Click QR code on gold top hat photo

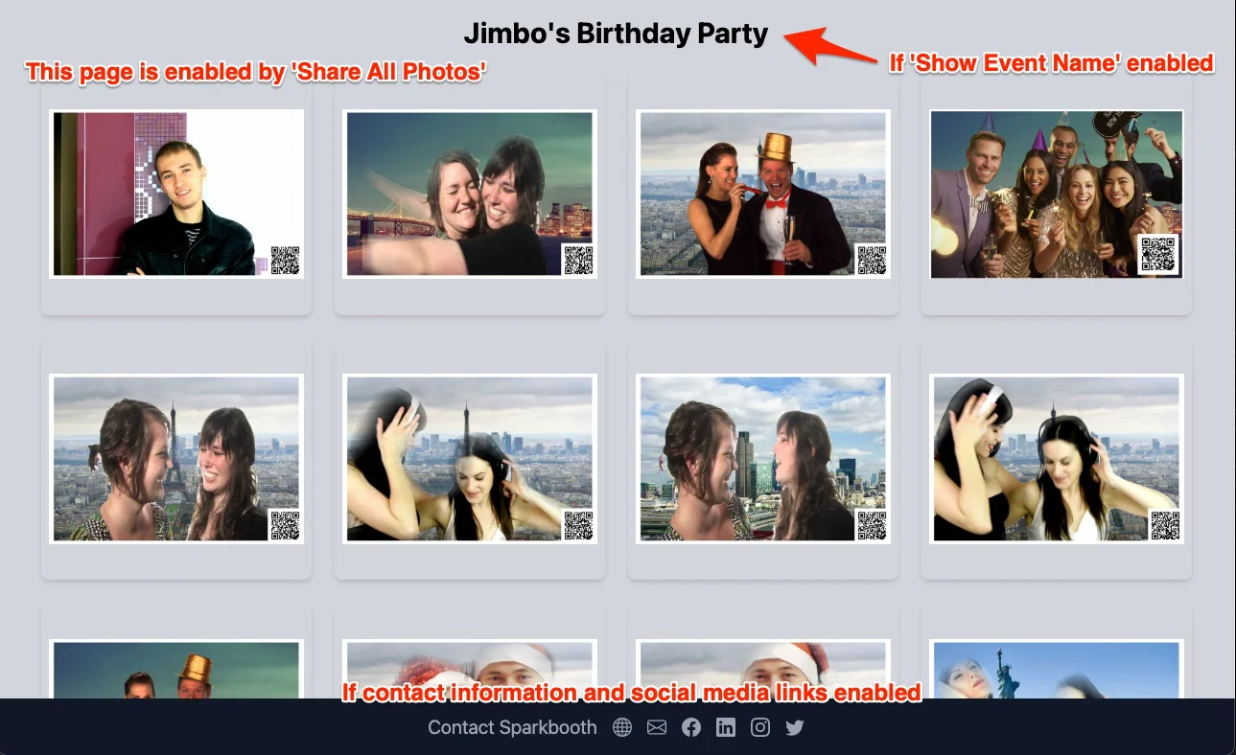click(x=872, y=261)
